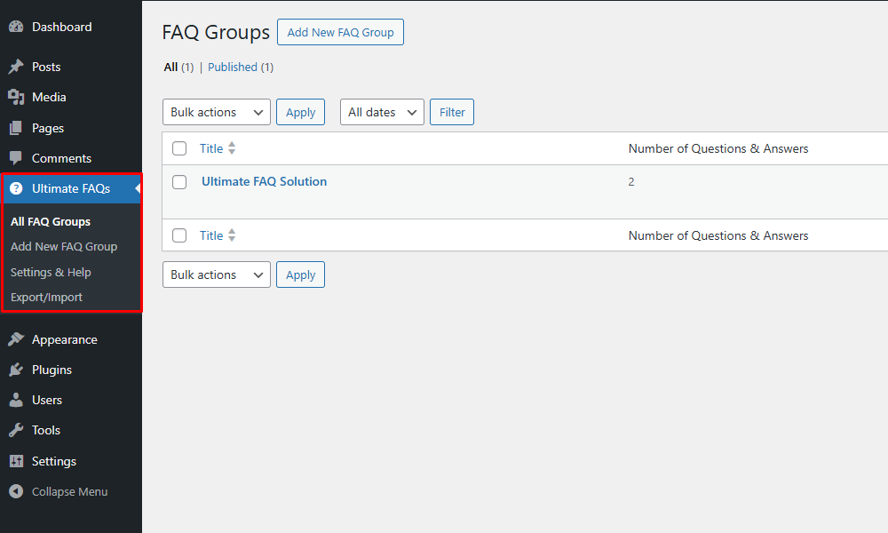This screenshot has width=888, height=533.
Task: Click the Add New FAQ Group button
Action: pyautogui.click(x=340, y=32)
